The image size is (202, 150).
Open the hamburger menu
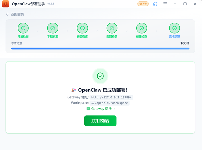(165, 4)
